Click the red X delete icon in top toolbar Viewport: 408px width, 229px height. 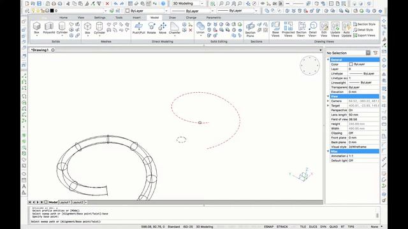pyautogui.click(x=107, y=4)
